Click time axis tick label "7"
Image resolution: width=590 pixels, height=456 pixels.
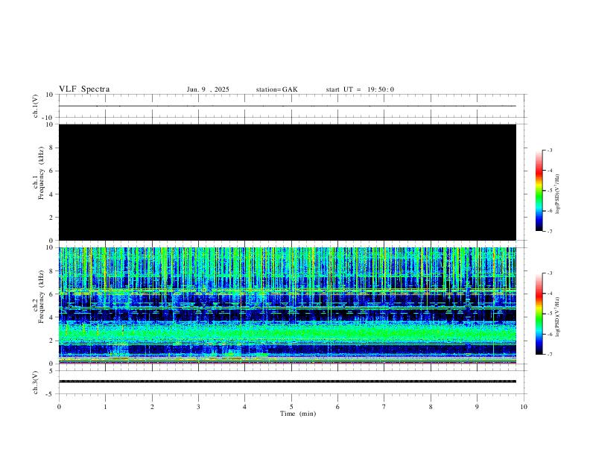click(384, 407)
